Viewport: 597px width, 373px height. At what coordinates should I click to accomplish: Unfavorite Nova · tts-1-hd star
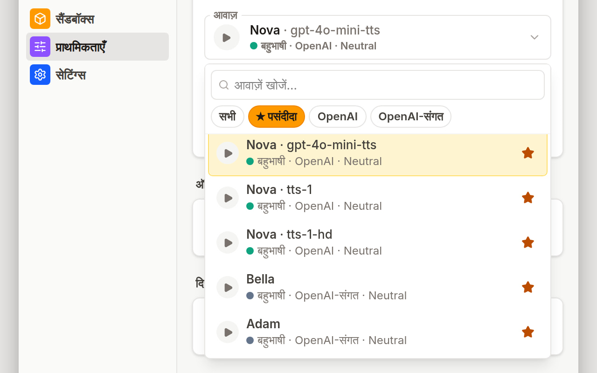(x=528, y=242)
